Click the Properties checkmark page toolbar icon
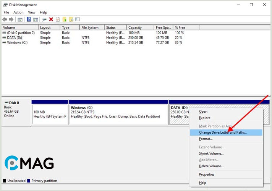This screenshot has height=191, width=272. (x=58, y=19)
